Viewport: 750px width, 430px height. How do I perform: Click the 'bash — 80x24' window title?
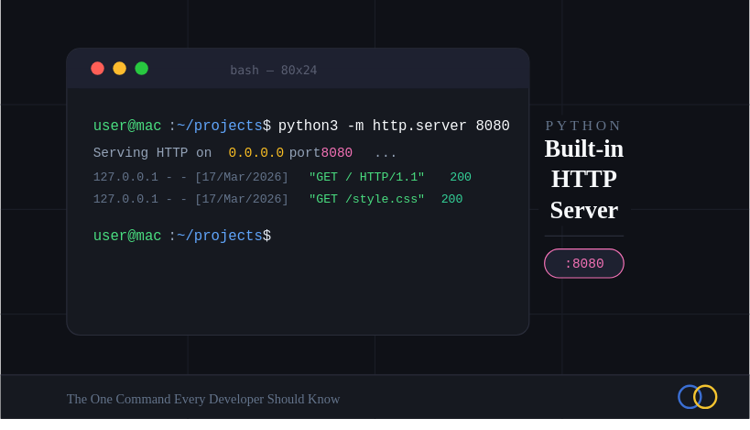coord(274,71)
